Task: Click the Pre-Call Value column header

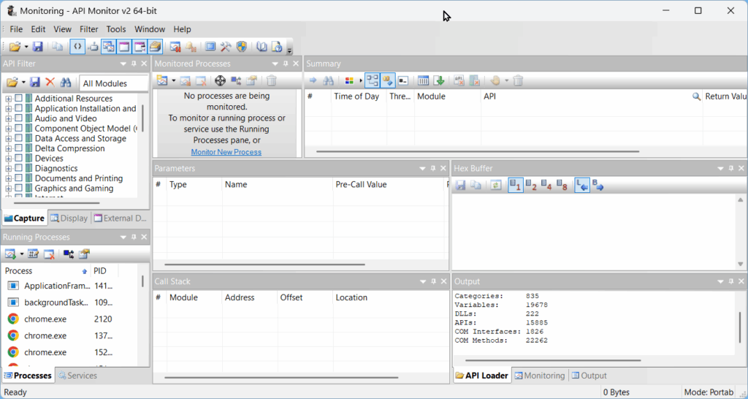Action: pyautogui.click(x=389, y=184)
